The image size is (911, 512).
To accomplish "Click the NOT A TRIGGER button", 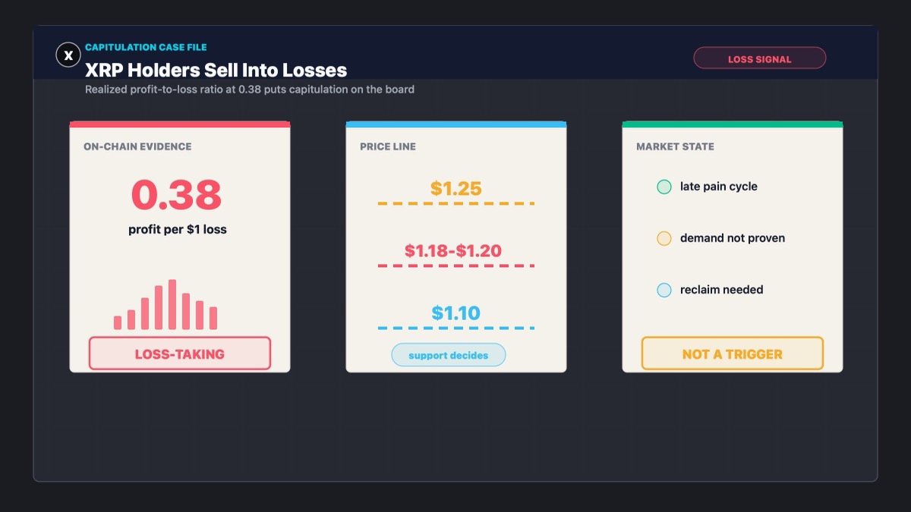I will (x=732, y=353).
